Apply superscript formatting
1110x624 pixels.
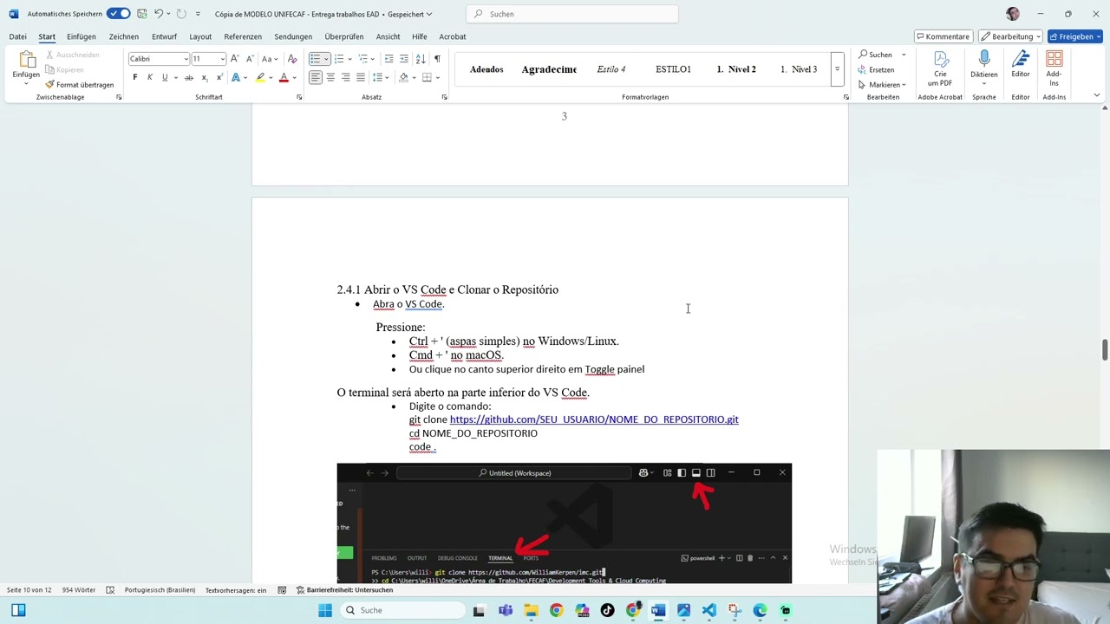pyautogui.click(x=219, y=77)
